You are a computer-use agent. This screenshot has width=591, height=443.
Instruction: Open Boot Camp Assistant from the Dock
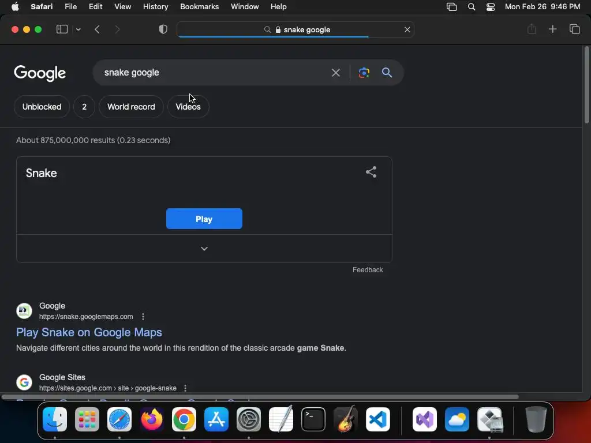pyautogui.click(x=489, y=419)
